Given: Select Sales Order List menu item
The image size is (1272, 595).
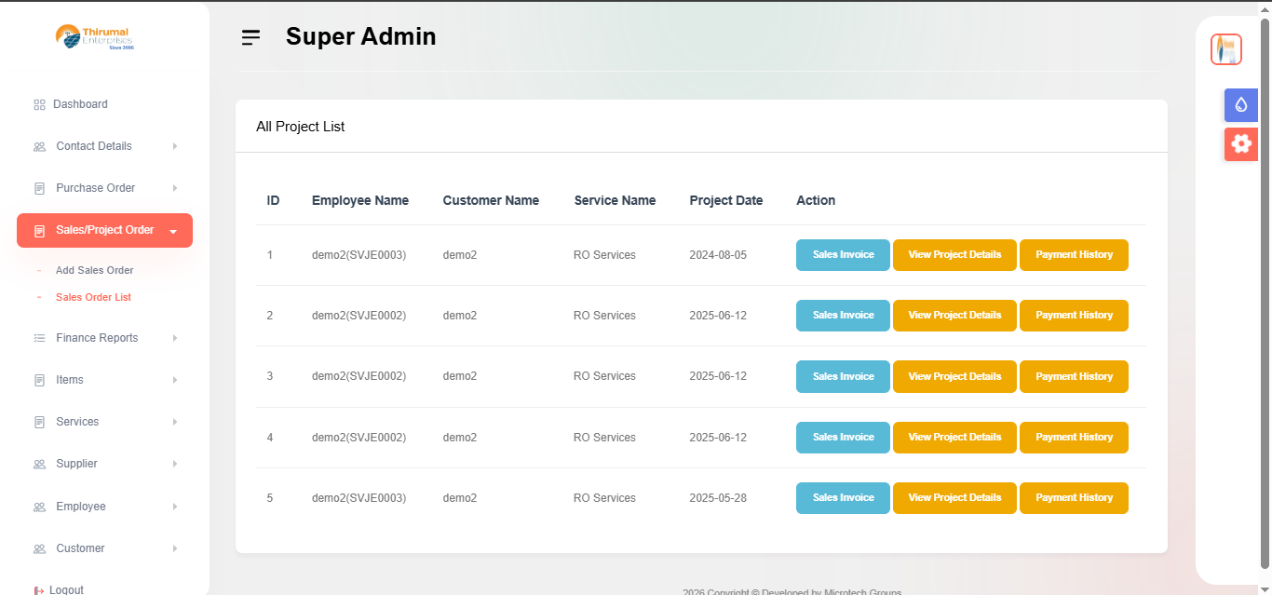Looking at the screenshot, I should click(93, 297).
